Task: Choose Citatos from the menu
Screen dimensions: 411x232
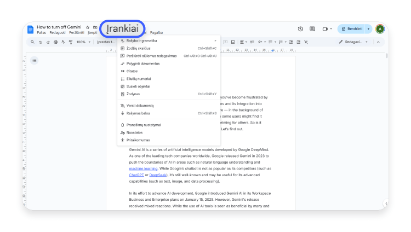Action: coord(169,71)
